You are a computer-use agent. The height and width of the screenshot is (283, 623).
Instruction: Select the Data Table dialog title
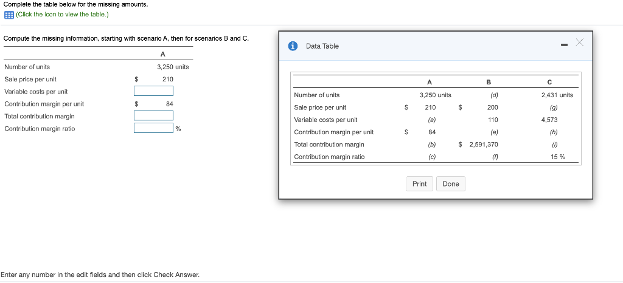click(x=322, y=46)
